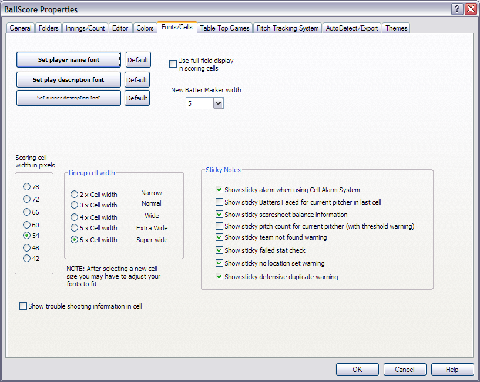The image size is (480, 382).
Task: Select the Editor tab
Action: pos(120,28)
